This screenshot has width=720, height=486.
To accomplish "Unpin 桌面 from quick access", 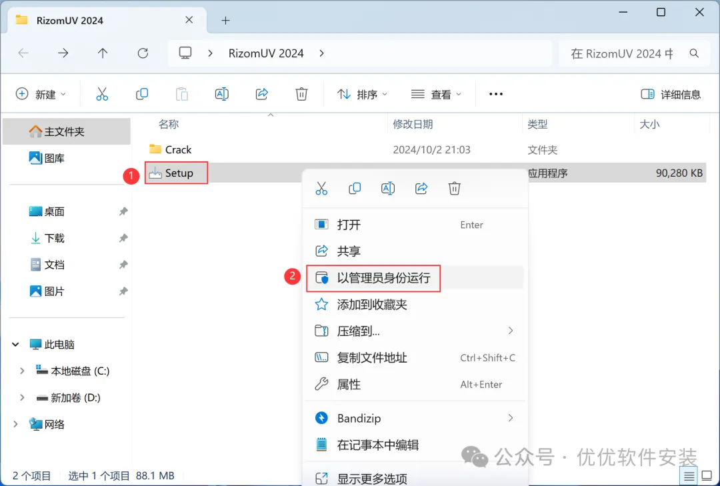I will (x=123, y=211).
